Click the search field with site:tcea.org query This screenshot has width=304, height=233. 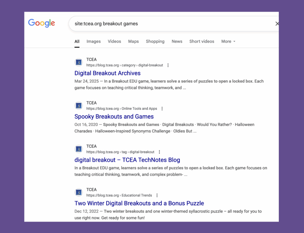point(173,24)
